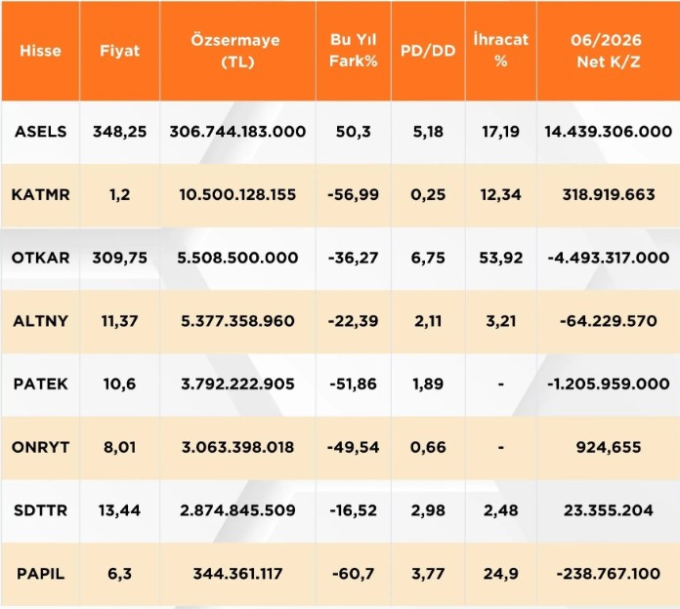This screenshot has width=680, height=609.
Task: Select PAPIL export percentage 24,9
Action: point(501,574)
